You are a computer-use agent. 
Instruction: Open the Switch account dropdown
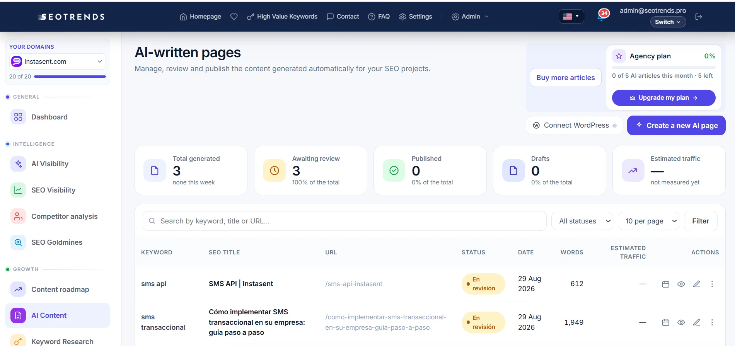668,22
